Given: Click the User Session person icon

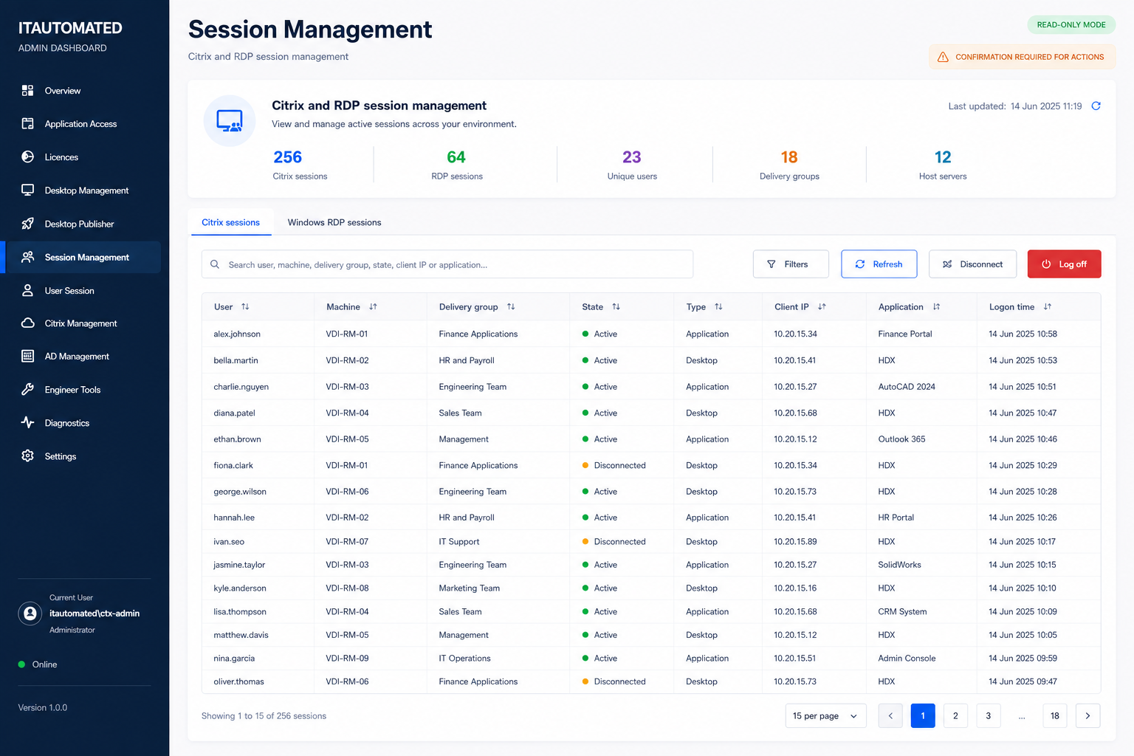Looking at the screenshot, I should (x=27, y=291).
